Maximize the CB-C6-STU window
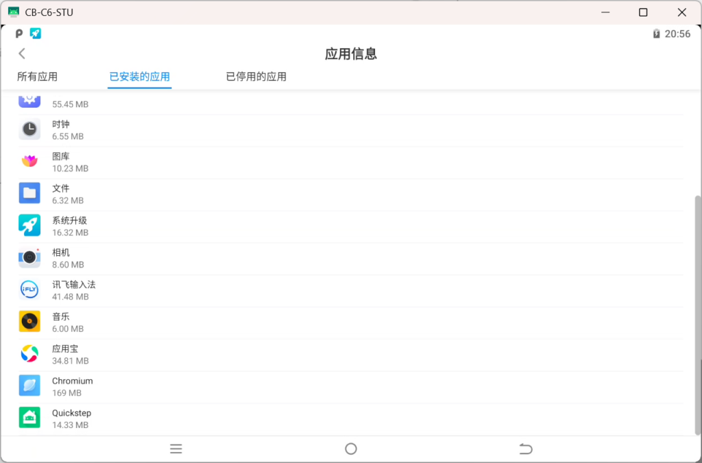 click(x=643, y=12)
